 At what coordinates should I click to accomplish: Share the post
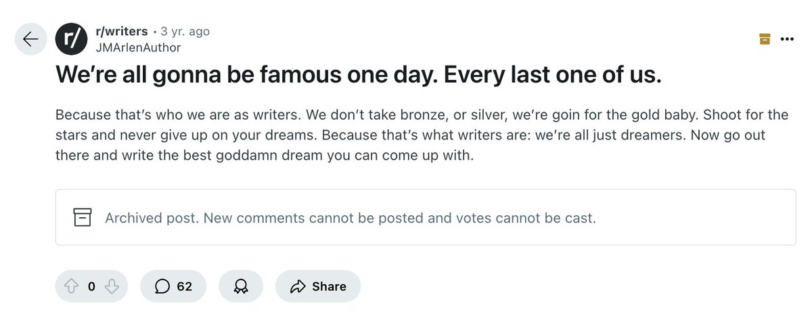pos(318,287)
